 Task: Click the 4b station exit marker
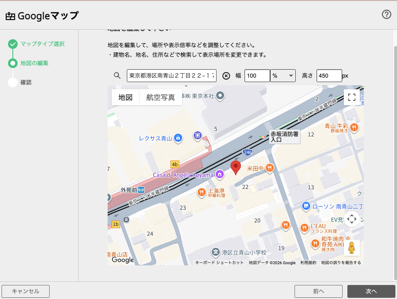coord(175,165)
